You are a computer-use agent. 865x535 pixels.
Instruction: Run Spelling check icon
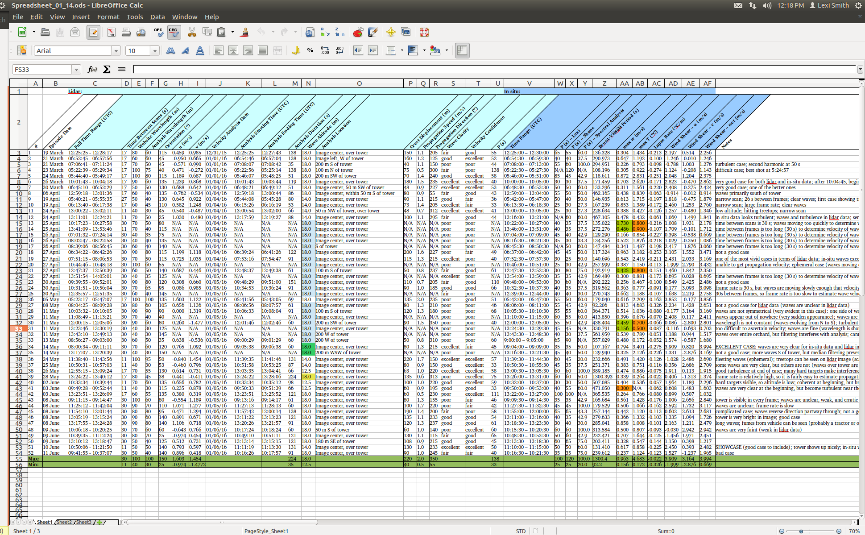(x=158, y=32)
